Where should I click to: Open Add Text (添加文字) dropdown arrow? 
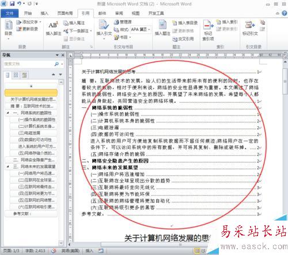[40, 22]
